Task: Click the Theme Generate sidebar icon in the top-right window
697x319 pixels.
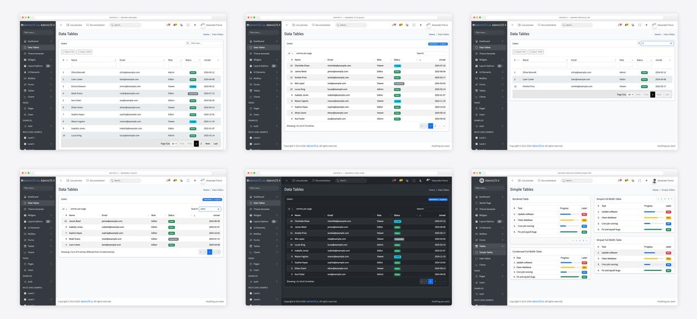Action: point(477,53)
